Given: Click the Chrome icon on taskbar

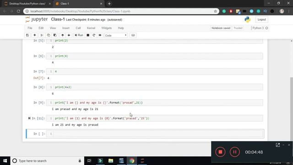Looking at the screenshot, I should 132,161.
